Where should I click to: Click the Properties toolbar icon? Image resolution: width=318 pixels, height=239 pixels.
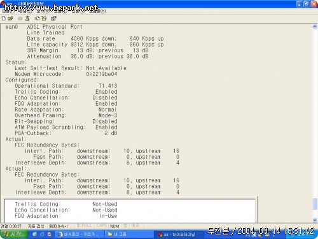(x=53, y=18)
